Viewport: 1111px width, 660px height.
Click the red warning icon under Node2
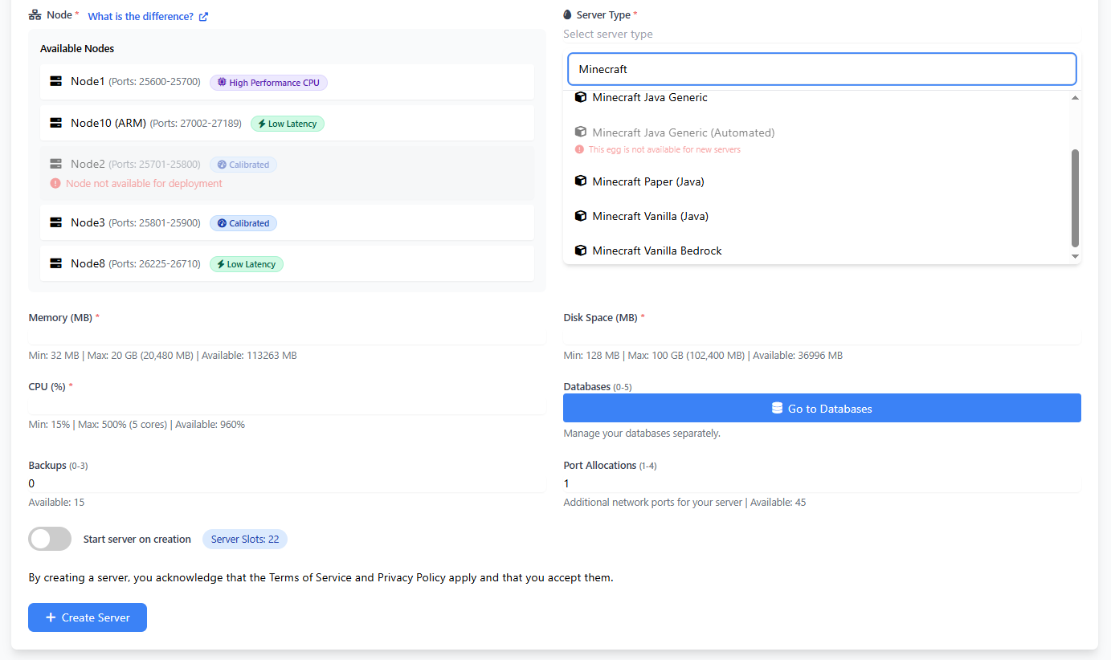click(55, 184)
